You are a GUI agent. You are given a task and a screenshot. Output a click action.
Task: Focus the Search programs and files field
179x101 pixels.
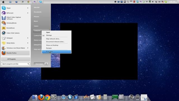click(x=16, y=64)
